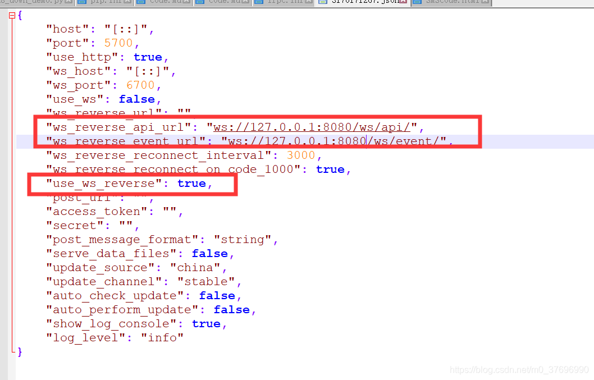
Task: Click the "string" value
Action: pos(243,240)
